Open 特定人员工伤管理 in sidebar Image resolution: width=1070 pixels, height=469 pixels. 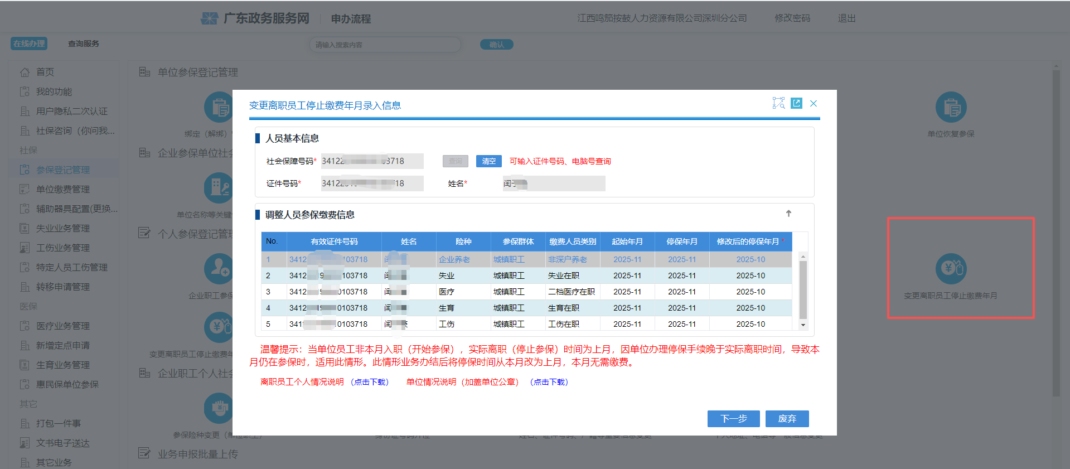point(72,267)
